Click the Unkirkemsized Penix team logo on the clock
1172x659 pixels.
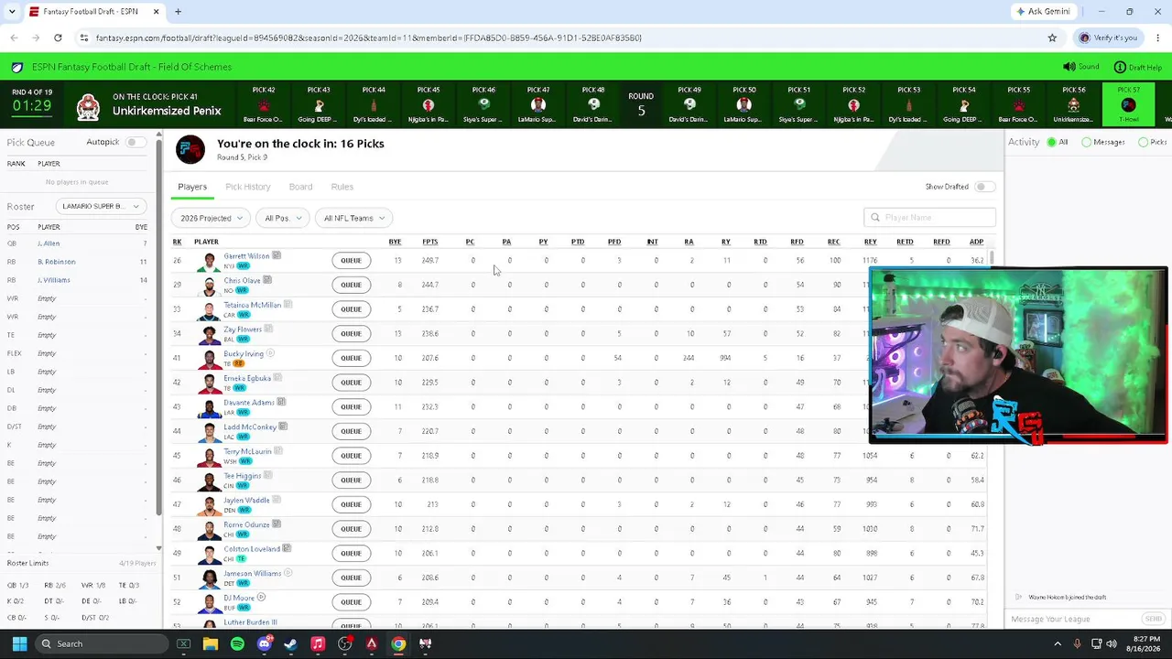click(x=88, y=107)
